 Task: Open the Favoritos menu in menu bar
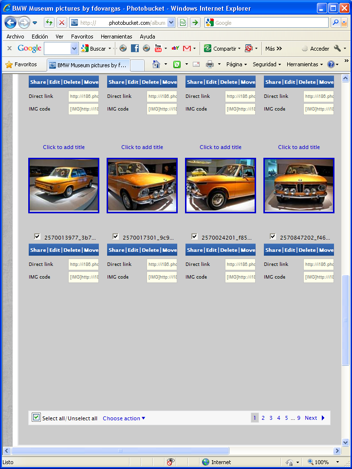click(82, 37)
